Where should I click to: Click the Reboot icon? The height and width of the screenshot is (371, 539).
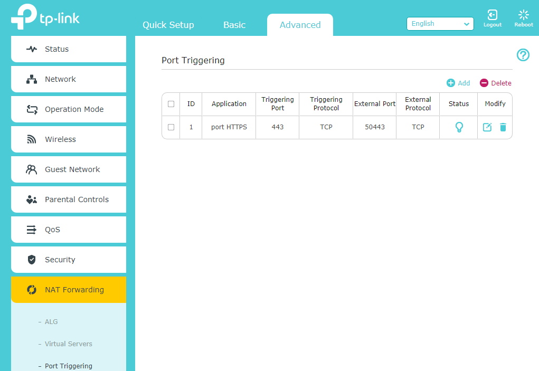click(x=524, y=15)
